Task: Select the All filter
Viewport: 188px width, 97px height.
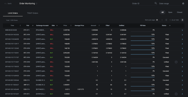Action: click(162, 12)
